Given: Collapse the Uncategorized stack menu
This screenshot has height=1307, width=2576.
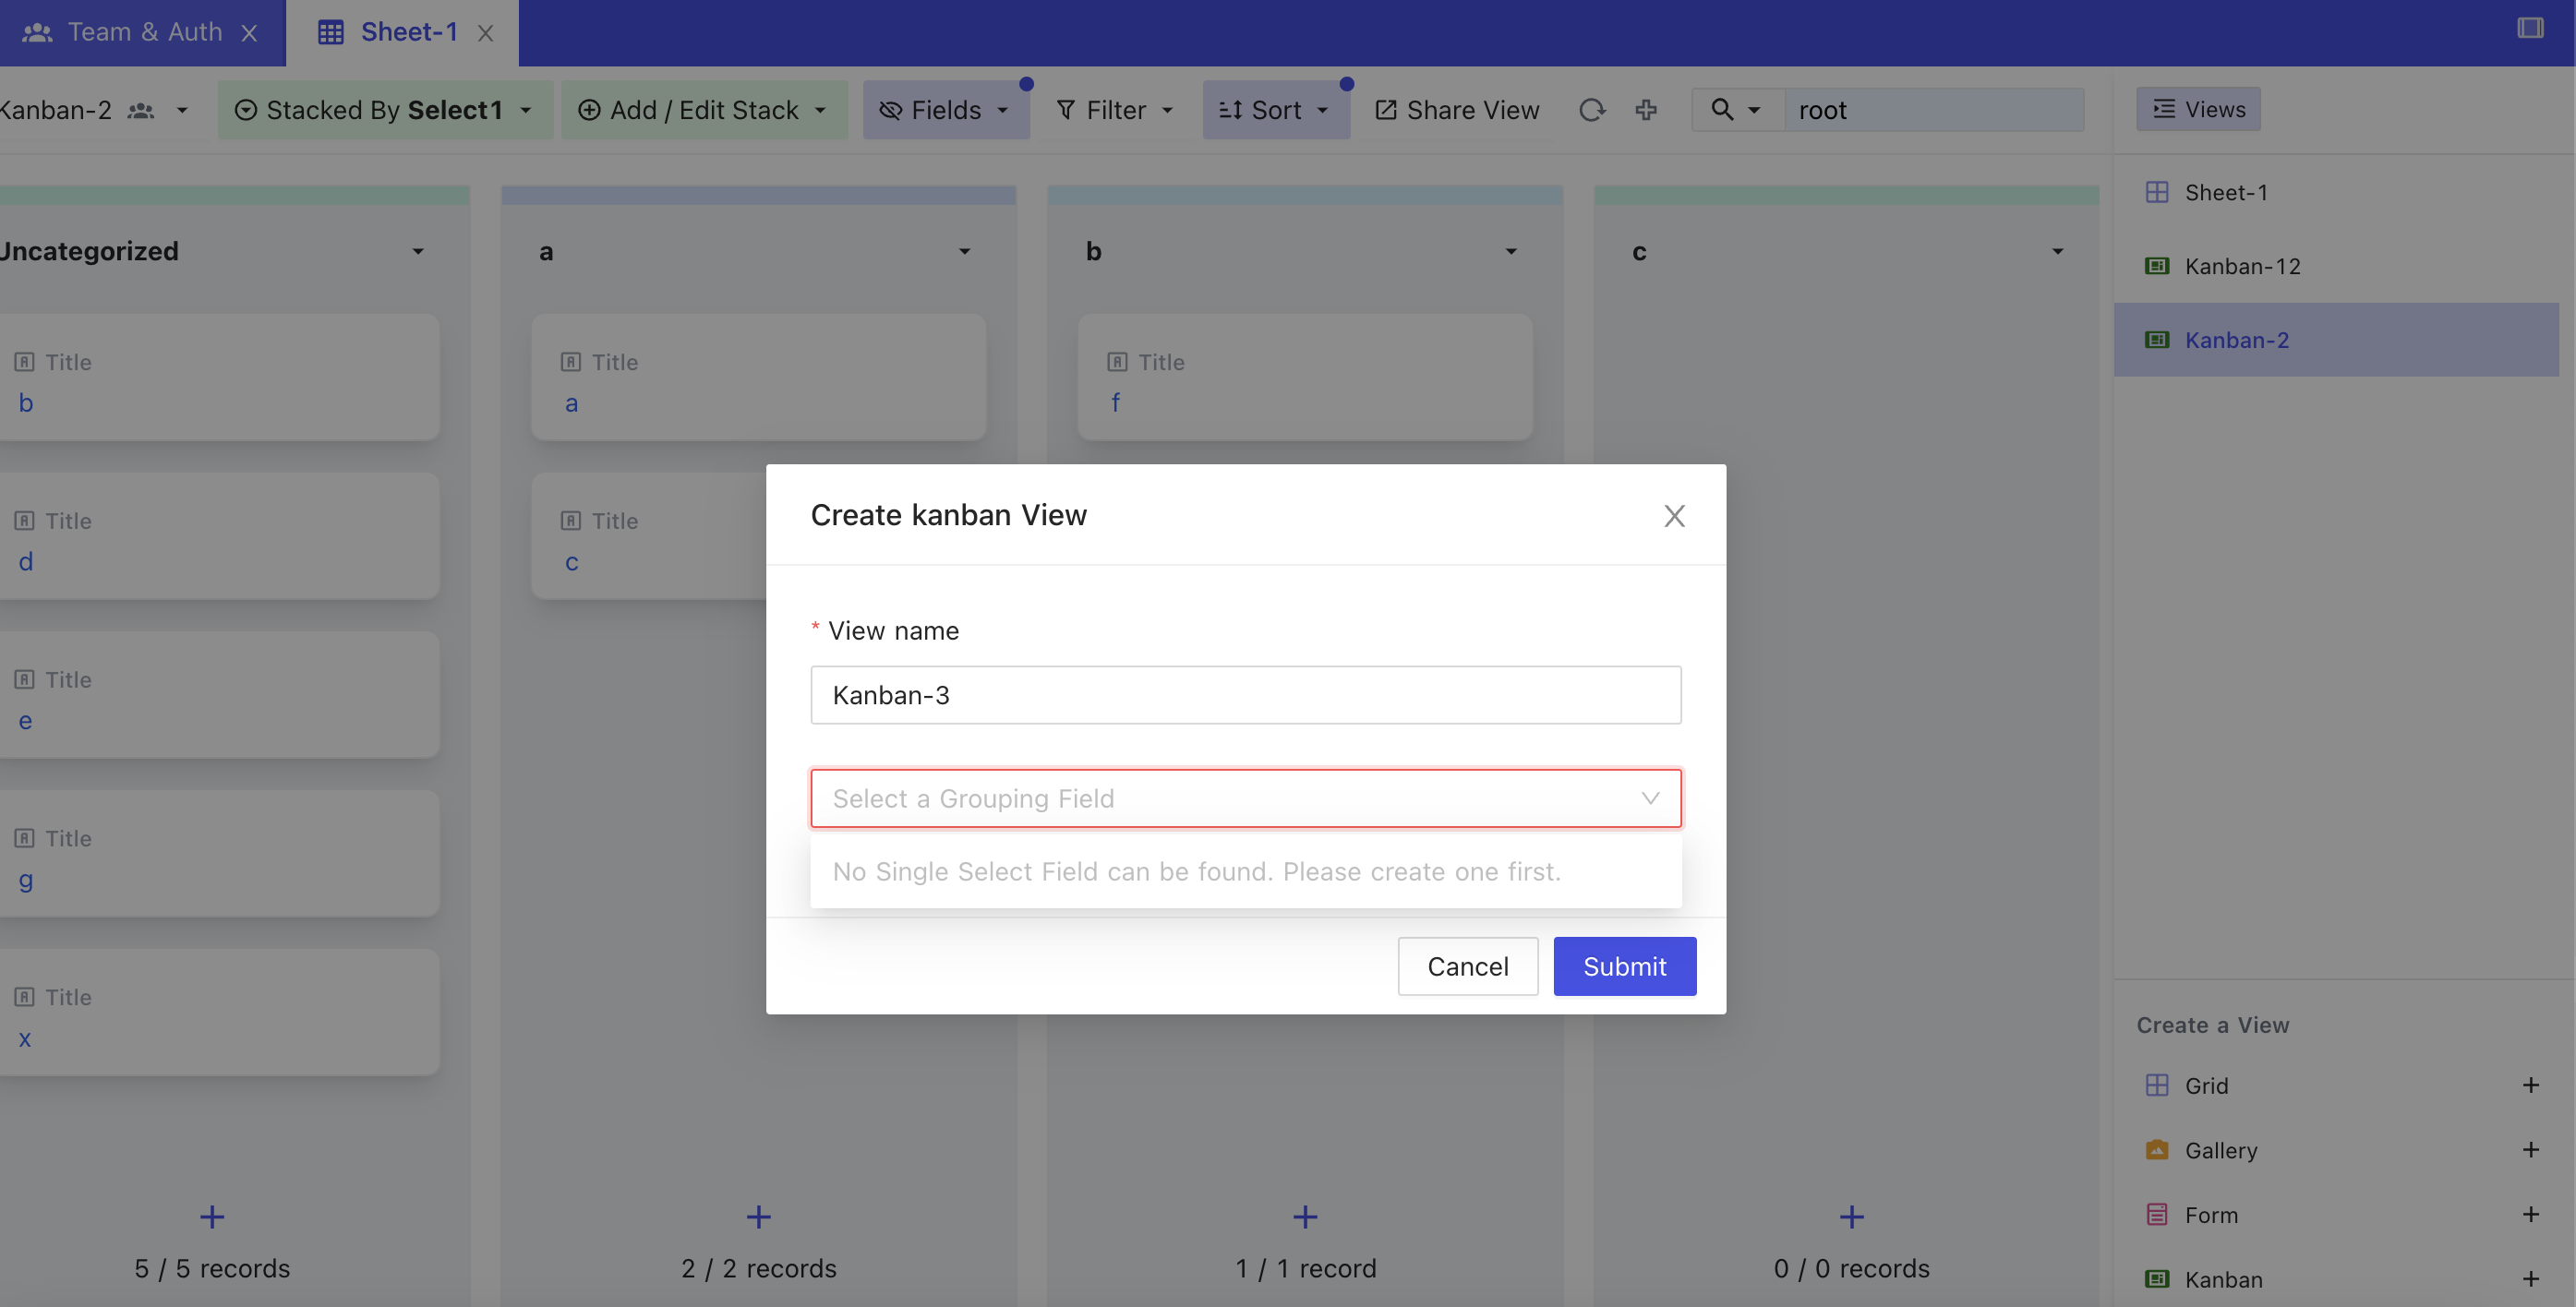Looking at the screenshot, I should click(x=419, y=251).
